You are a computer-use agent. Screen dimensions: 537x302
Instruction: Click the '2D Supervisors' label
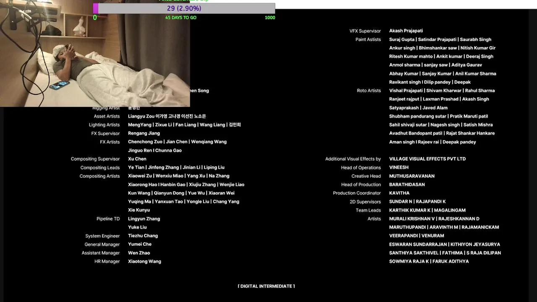(365, 202)
